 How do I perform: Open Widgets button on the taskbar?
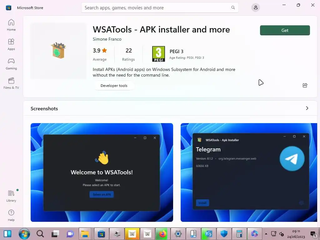(x=7, y=234)
